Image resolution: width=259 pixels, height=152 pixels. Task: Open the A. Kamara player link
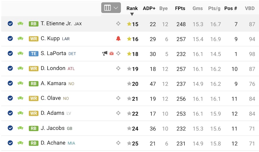coord(53,83)
